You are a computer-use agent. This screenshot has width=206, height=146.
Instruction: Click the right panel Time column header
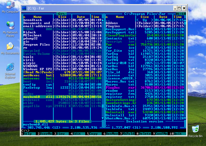(x=178, y=17)
